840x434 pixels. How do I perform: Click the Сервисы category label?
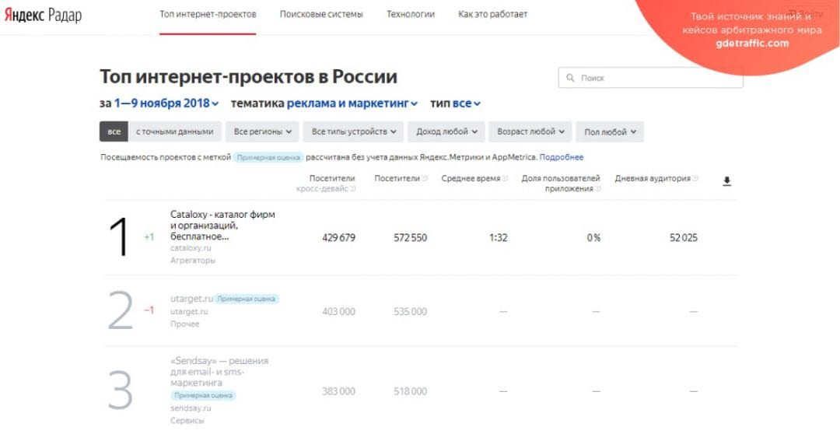point(187,421)
